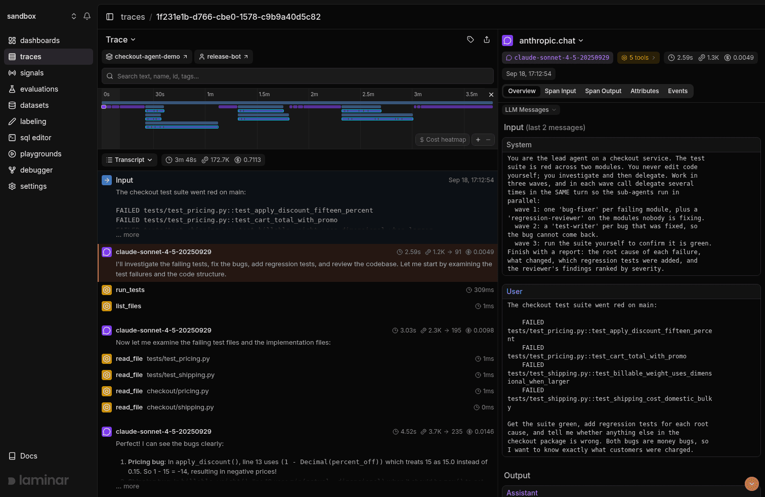
Task: Click the 172.7K tokens stat
Action: pyautogui.click(x=216, y=160)
